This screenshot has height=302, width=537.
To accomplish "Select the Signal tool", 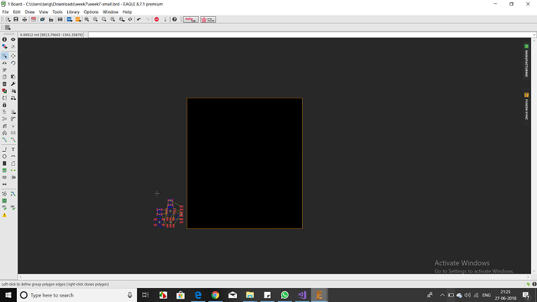I will point(13,170).
